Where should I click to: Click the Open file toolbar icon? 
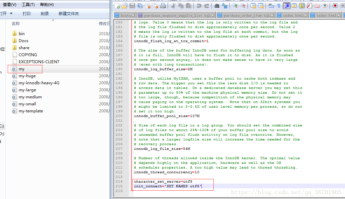(125, 6)
